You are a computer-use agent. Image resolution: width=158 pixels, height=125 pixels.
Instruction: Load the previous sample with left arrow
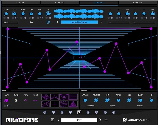tap(57, 22)
